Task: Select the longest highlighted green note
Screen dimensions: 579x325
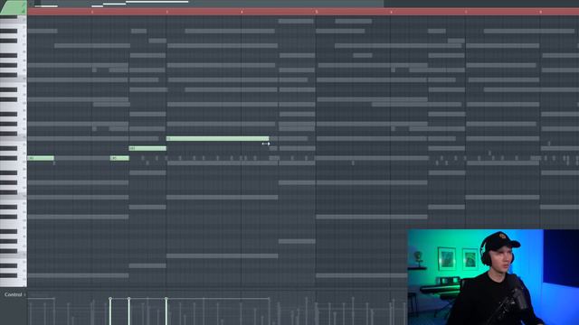Action: (x=217, y=138)
